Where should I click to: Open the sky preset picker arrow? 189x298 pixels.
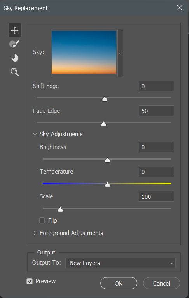[120, 53]
